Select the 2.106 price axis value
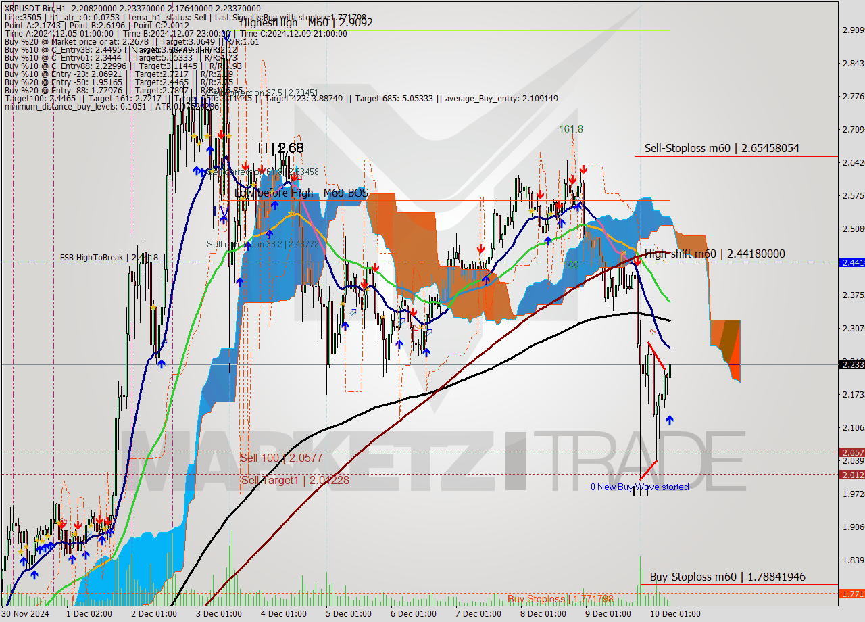This screenshot has height=622, width=865. tap(853, 427)
